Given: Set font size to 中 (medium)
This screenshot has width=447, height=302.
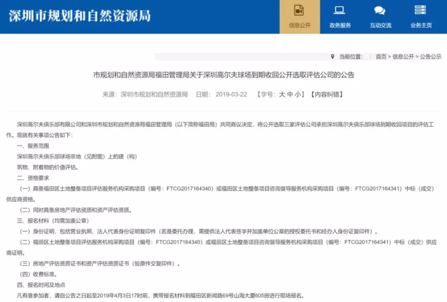Looking at the screenshot, I should [291, 95].
